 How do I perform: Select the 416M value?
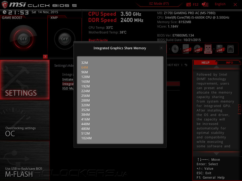click(x=85, y=119)
